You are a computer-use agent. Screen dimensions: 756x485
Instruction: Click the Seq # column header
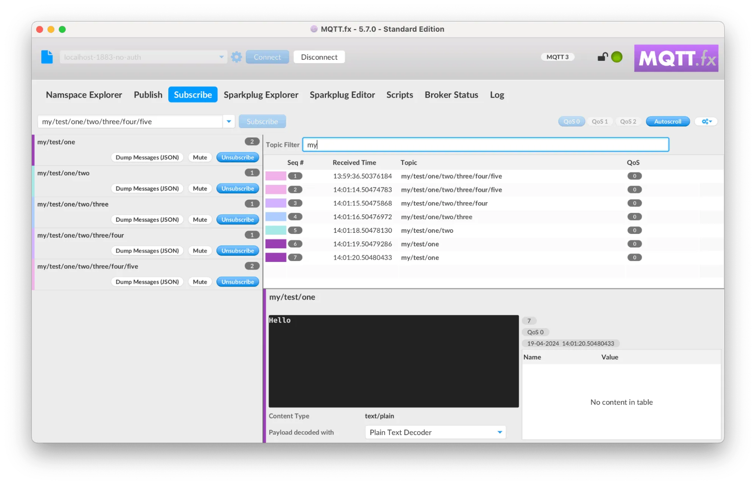(x=295, y=162)
